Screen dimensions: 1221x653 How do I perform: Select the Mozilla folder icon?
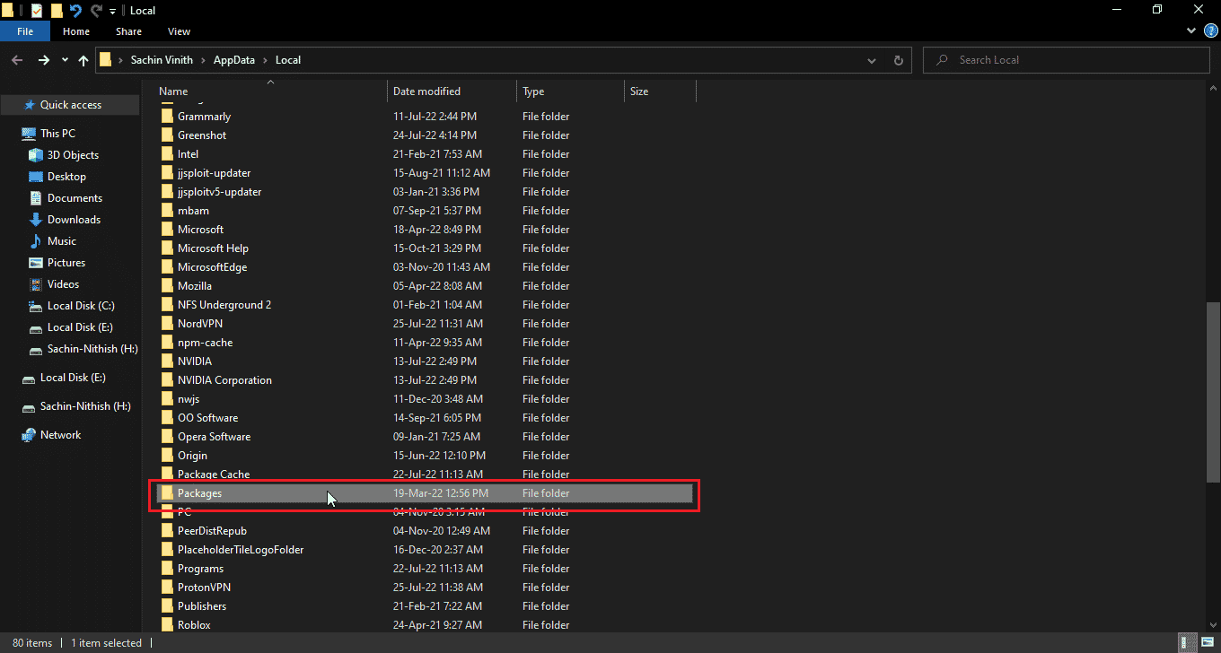[166, 286]
